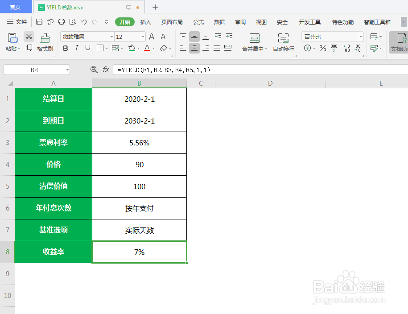
Task: Toggle align right
Action: (206, 48)
